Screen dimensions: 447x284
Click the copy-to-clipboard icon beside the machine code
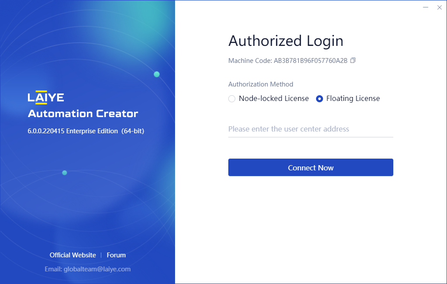point(353,60)
